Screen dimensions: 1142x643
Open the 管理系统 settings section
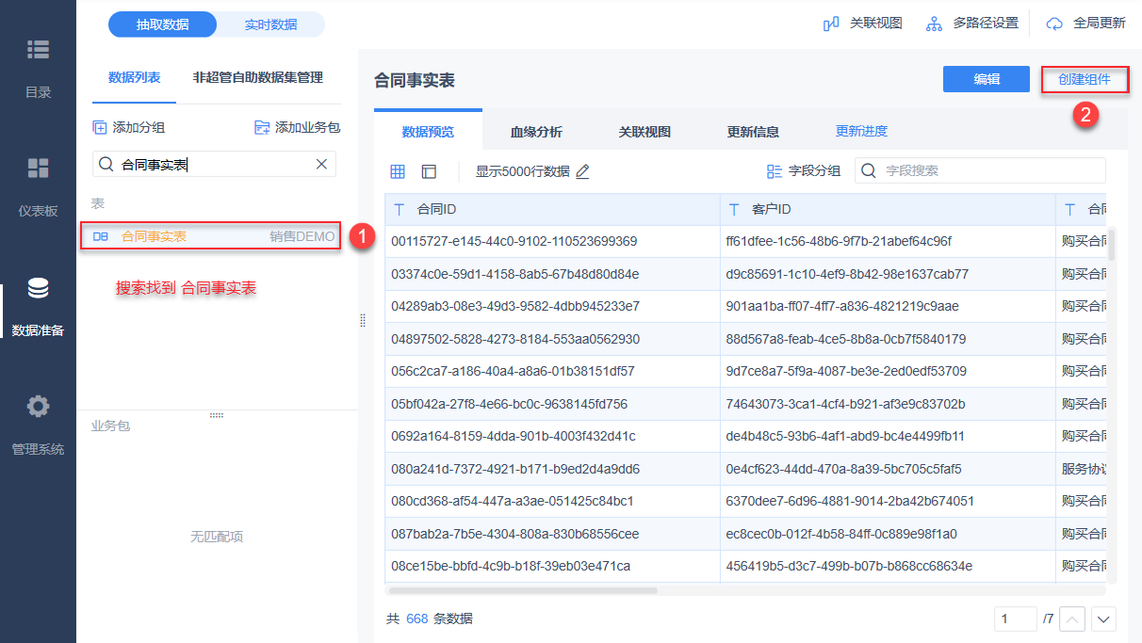pyautogui.click(x=38, y=426)
